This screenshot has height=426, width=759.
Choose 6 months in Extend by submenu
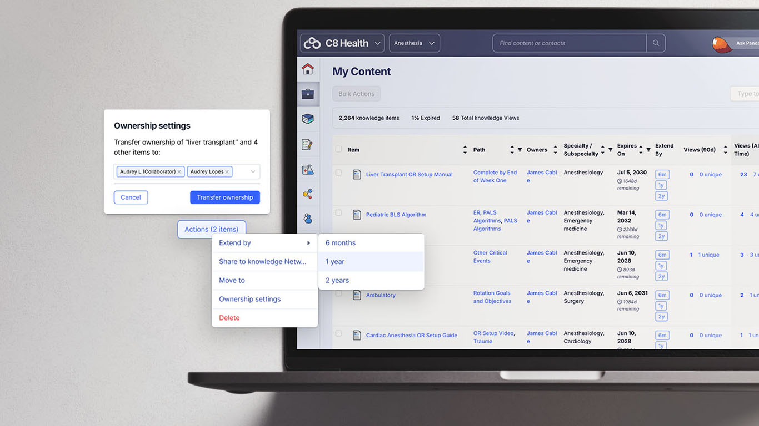371,243
